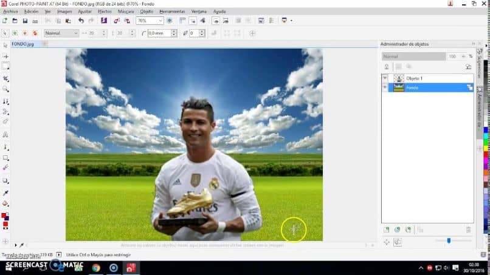
Task: Open the application launcher dropdown arrow
Action: click(x=292, y=21)
